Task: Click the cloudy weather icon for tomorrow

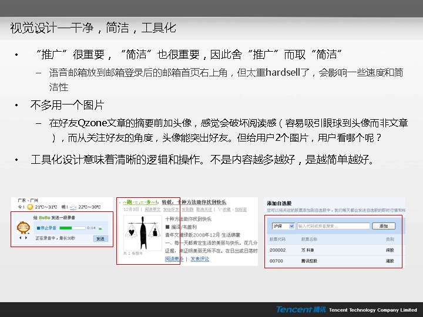Action: [x=73, y=207]
